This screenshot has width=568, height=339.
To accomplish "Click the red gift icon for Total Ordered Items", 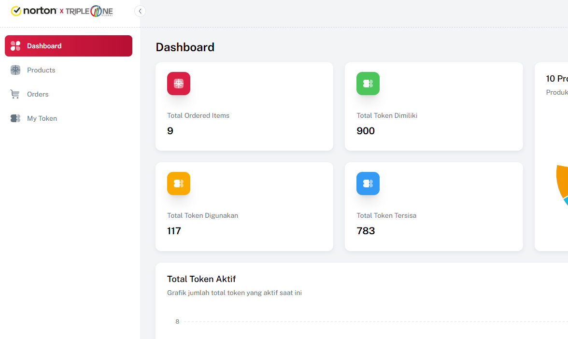I will pos(179,84).
